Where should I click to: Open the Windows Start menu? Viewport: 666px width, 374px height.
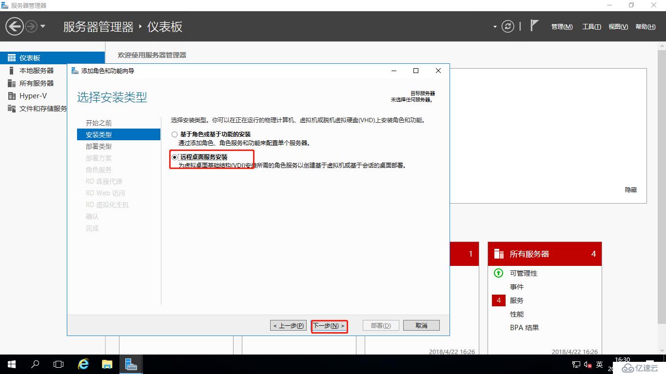coord(12,364)
